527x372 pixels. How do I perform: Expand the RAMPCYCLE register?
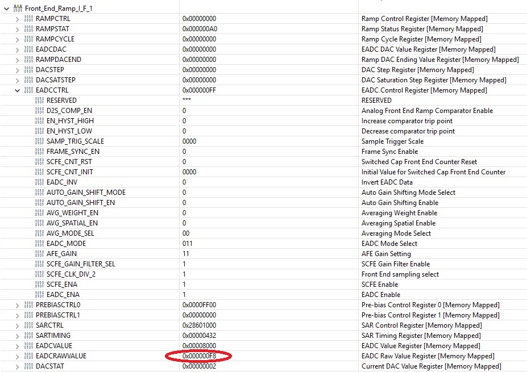click(x=17, y=40)
